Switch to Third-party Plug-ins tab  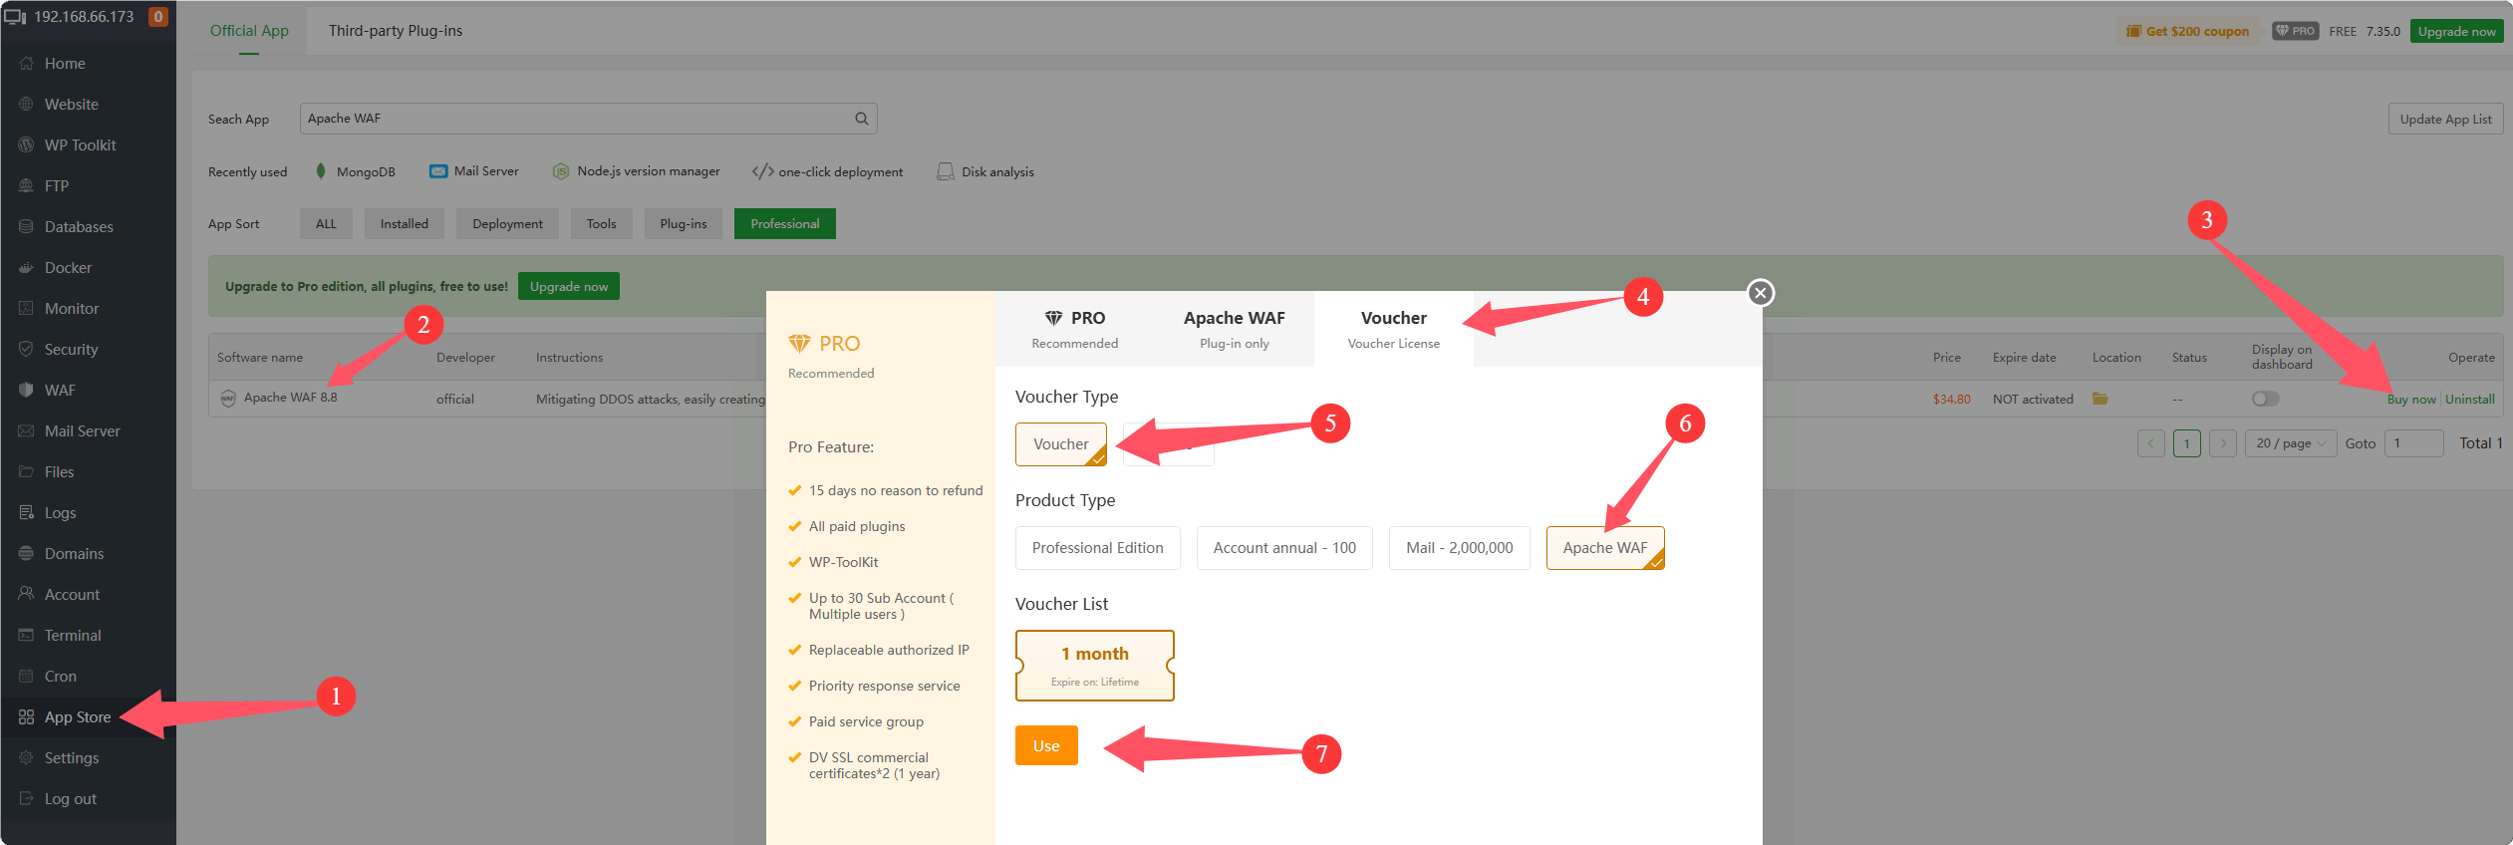[396, 31]
